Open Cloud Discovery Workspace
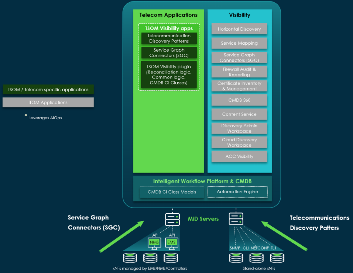 (x=239, y=143)
